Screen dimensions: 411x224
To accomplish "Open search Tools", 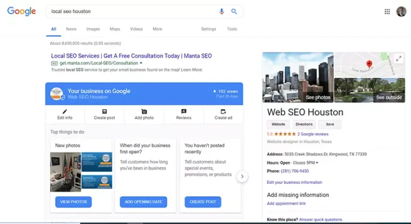I will click(232, 29).
